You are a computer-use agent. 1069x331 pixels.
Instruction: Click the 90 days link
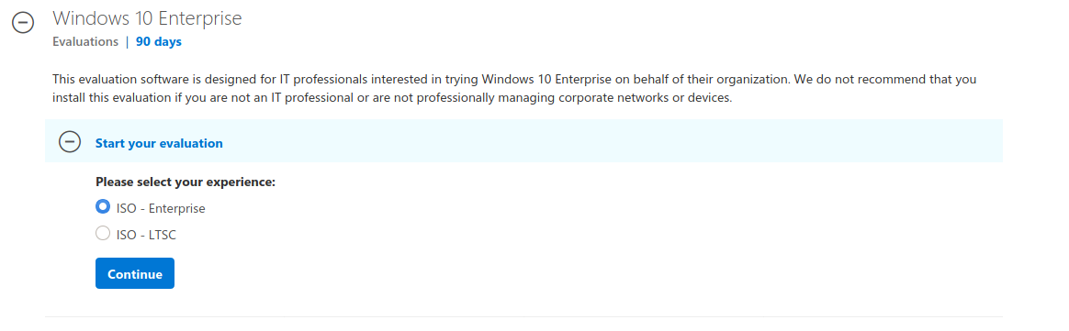(159, 41)
